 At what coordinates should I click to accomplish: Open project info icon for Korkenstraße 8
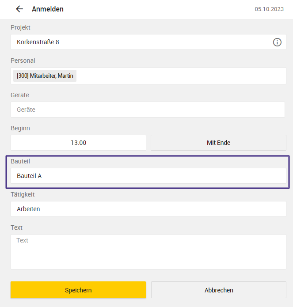tap(277, 42)
